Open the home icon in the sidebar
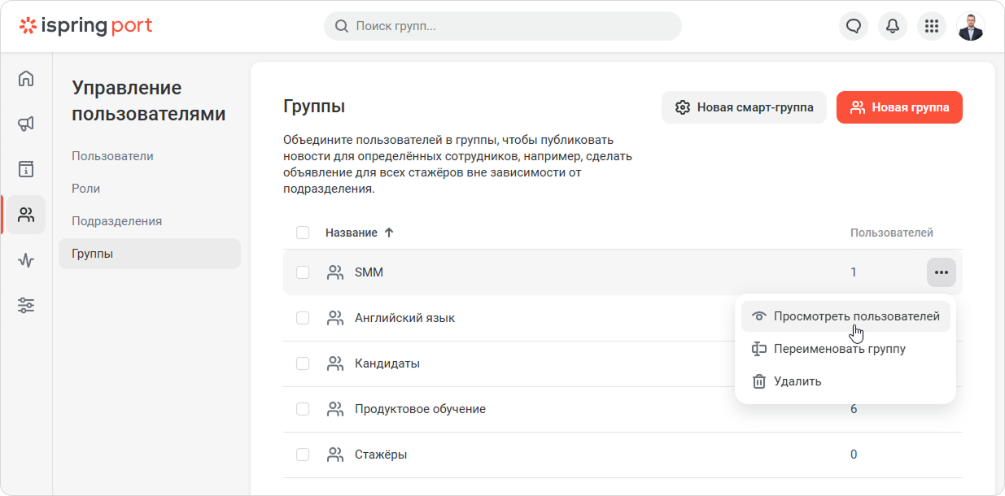Image resolution: width=1005 pixels, height=496 pixels. pos(26,79)
